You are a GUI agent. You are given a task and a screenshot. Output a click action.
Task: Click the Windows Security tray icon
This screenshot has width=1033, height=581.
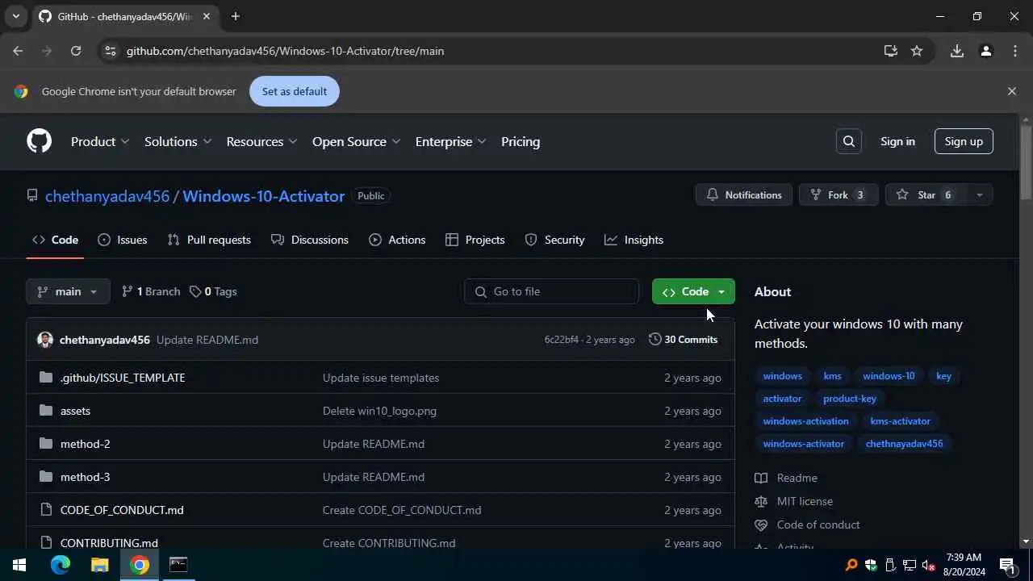[x=871, y=565]
